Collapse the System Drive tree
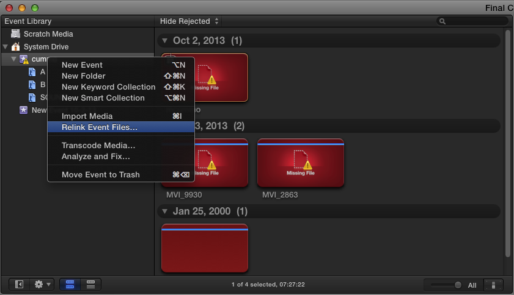The width and height of the screenshot is (514, 295). (6, 47)
